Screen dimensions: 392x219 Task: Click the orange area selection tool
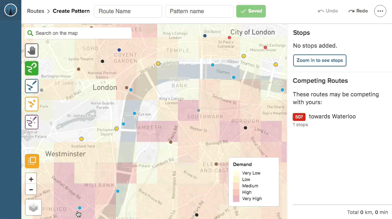(x=32, y=161)
